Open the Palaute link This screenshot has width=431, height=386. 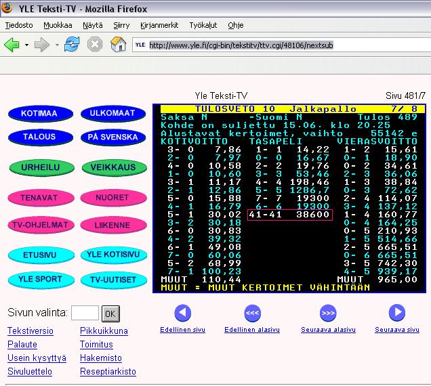point(22,344)
